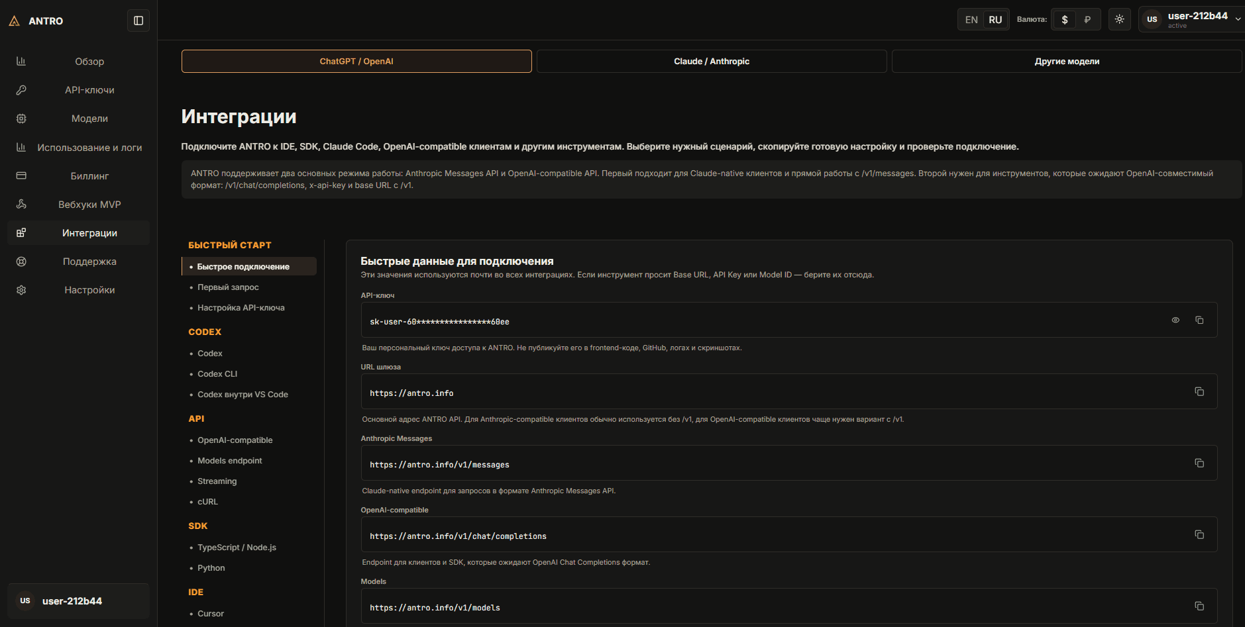Open the API keys page via the key icon
The height and width of the screenshot is (627, 1245).
point(21,90)
